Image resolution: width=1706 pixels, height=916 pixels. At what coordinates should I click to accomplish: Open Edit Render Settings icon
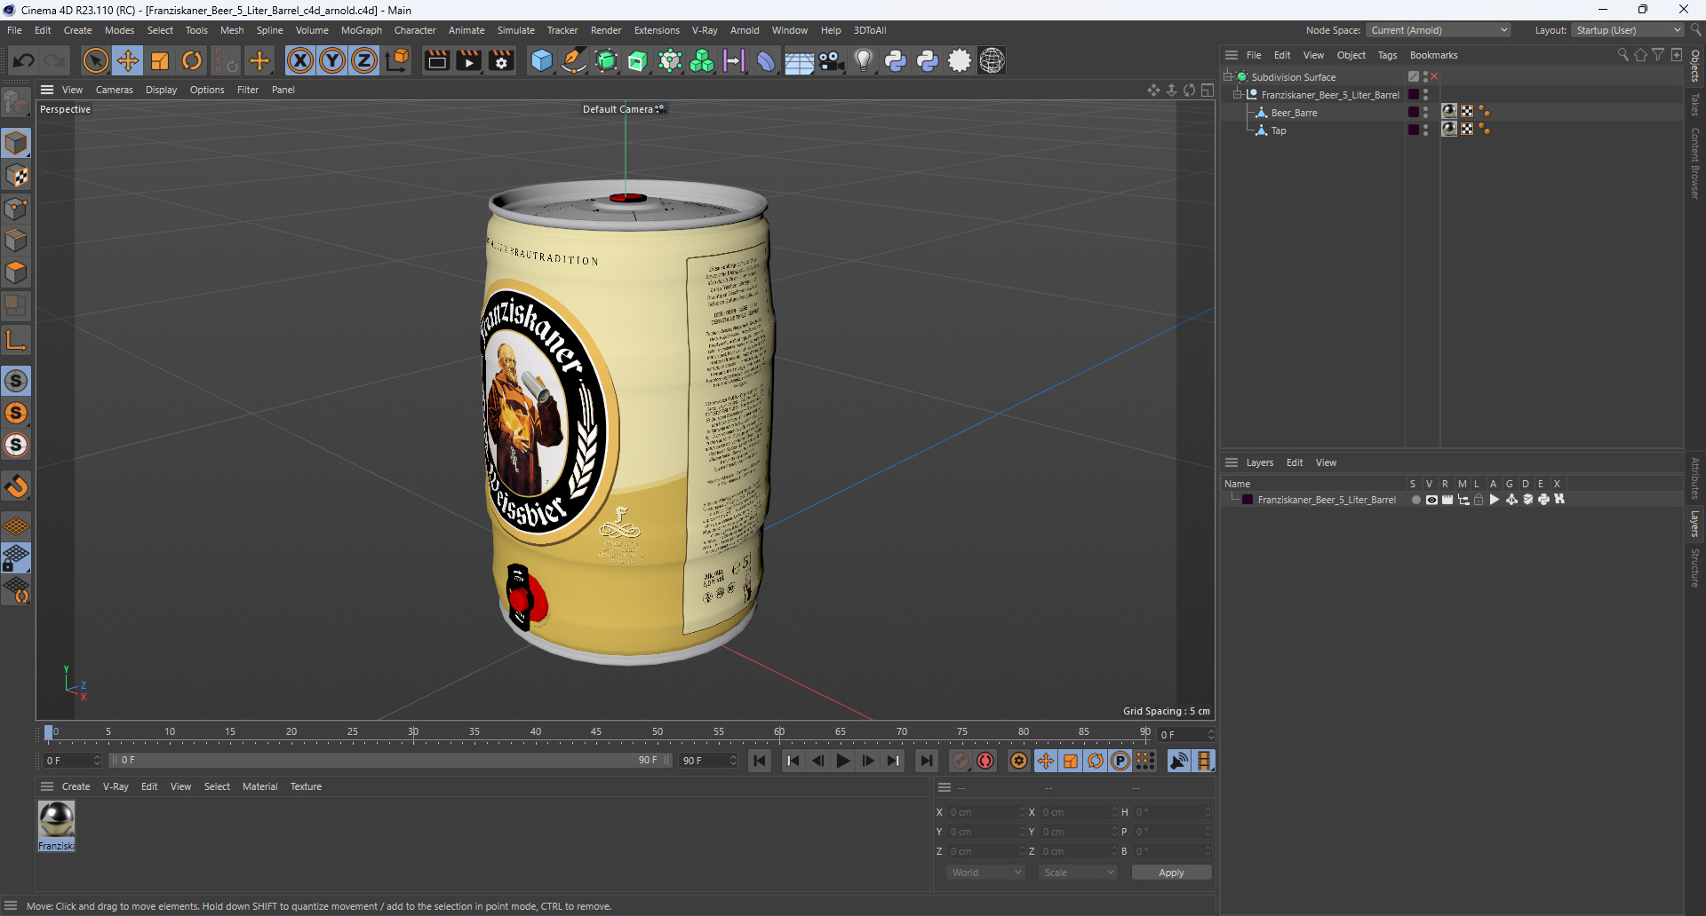click(502, 60)
